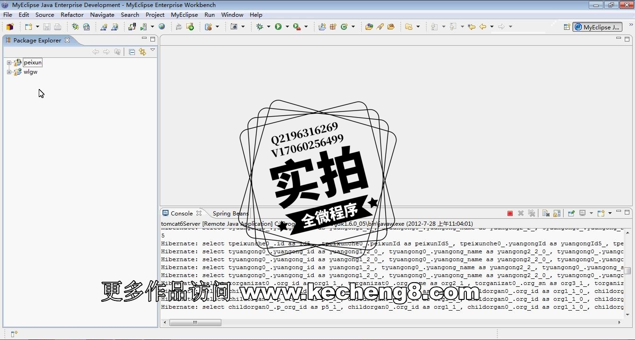Toggle Scroll Lock in Console toolbar
The height and width of the screenshot is (340, 635).
coord(557,213)
